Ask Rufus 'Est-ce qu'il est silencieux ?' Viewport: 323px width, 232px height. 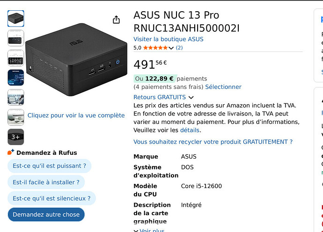[51, 198]
